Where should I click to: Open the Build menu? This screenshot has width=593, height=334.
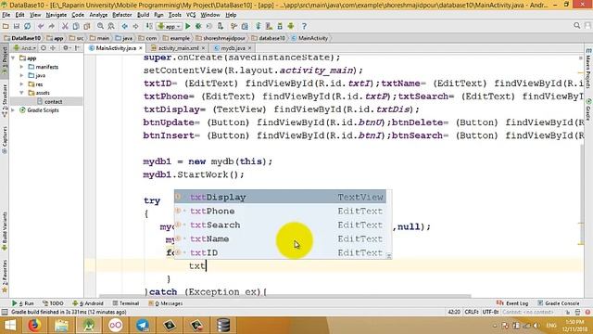[143, 15]
